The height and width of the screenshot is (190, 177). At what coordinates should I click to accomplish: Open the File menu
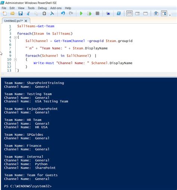[x=4, y=8]
